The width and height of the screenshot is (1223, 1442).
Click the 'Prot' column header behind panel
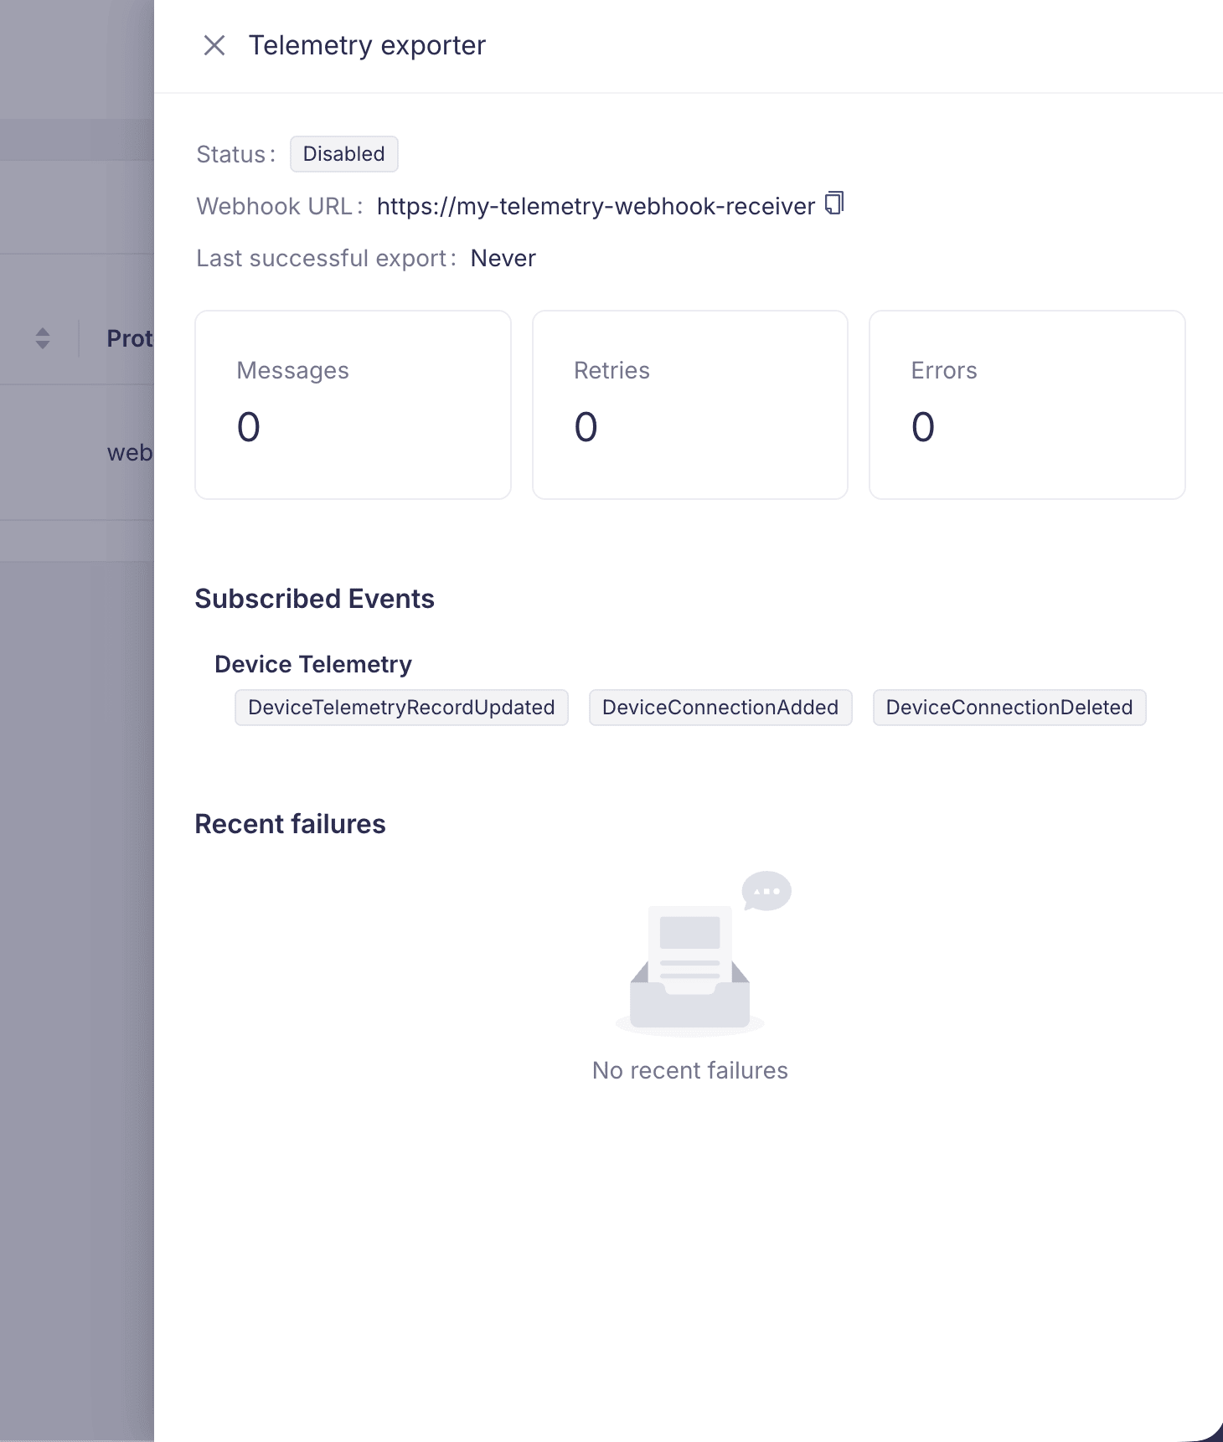tap(130, 338)
